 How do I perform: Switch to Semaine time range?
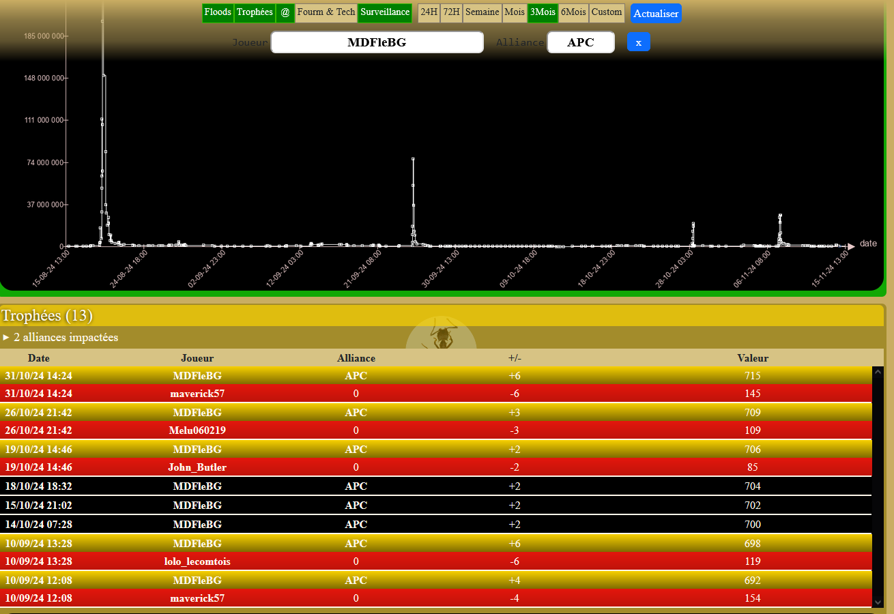482,13
